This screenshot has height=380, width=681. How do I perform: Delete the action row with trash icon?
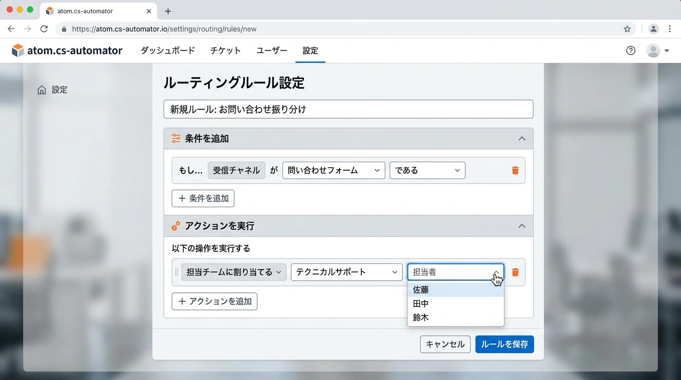515,272
